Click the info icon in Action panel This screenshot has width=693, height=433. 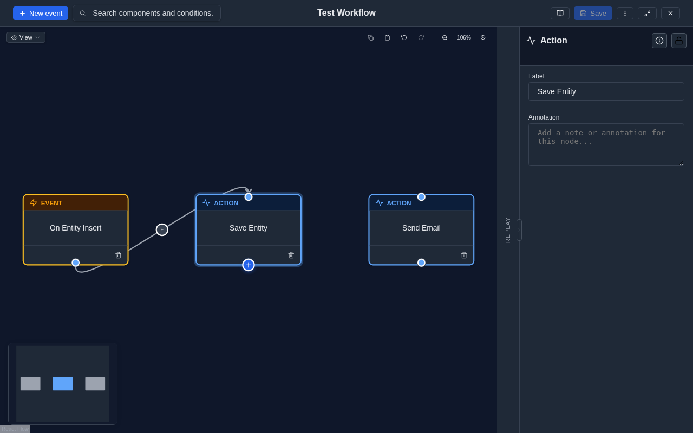[x=659, y=41]
